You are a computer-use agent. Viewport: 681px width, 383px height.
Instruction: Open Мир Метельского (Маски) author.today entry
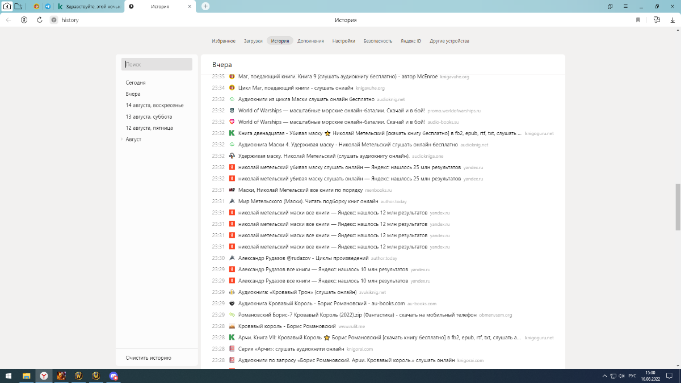pos(308,201)
